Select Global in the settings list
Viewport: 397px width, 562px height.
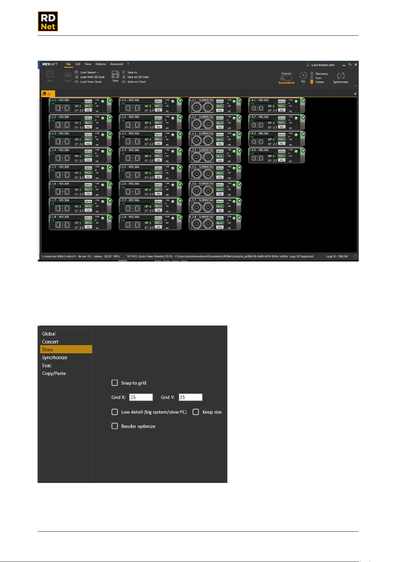[66, 334]
